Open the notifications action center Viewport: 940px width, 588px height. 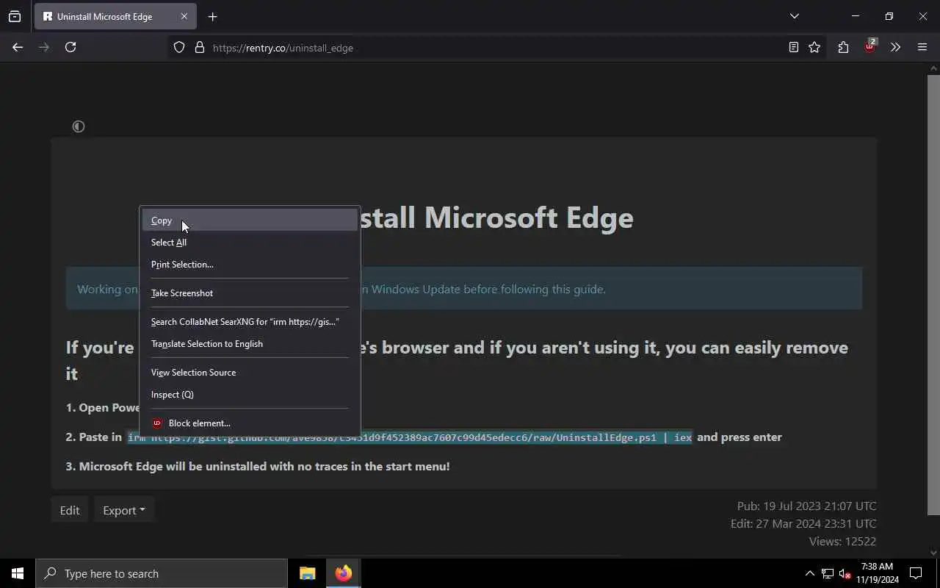916,573
